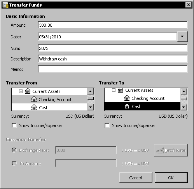Click Checking Account bank icon in Transfer From

coord(34,99)
